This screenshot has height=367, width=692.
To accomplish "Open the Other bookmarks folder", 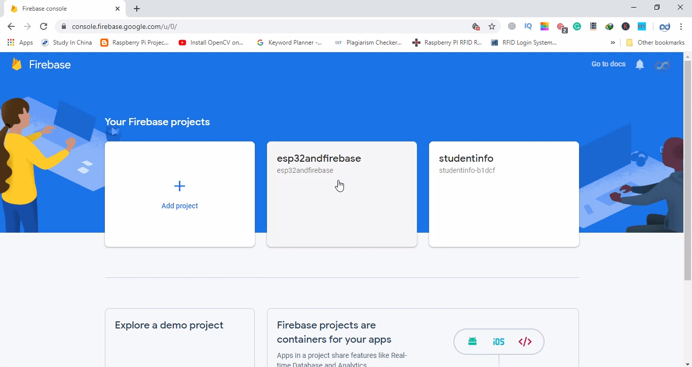I will coord(656,43).
